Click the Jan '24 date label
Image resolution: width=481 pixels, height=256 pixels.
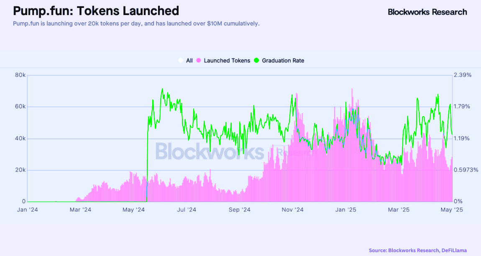click(28, 210)
